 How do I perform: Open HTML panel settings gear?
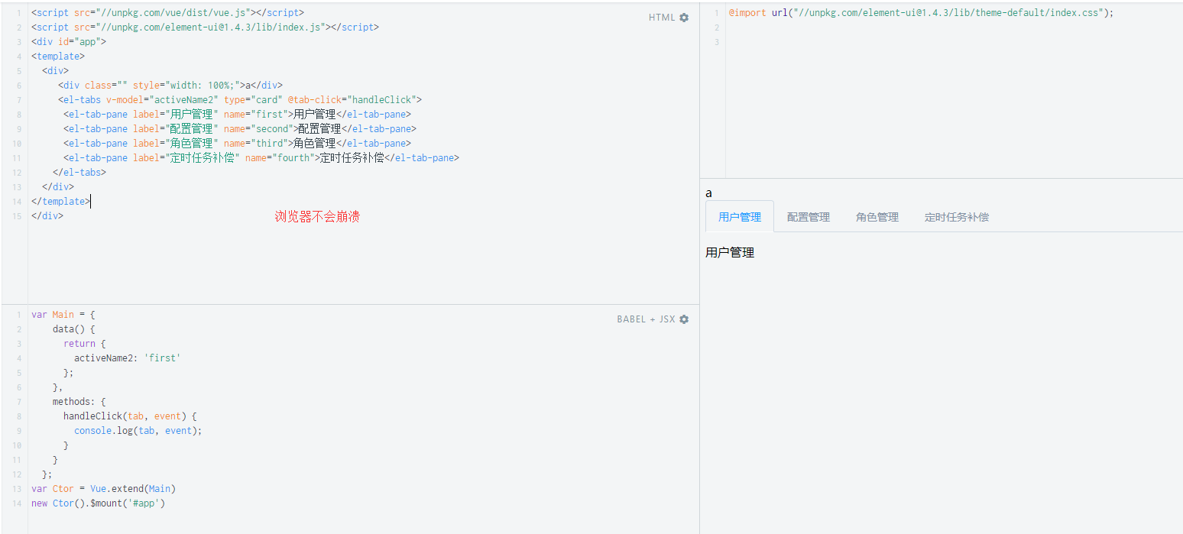pos(684,18)
